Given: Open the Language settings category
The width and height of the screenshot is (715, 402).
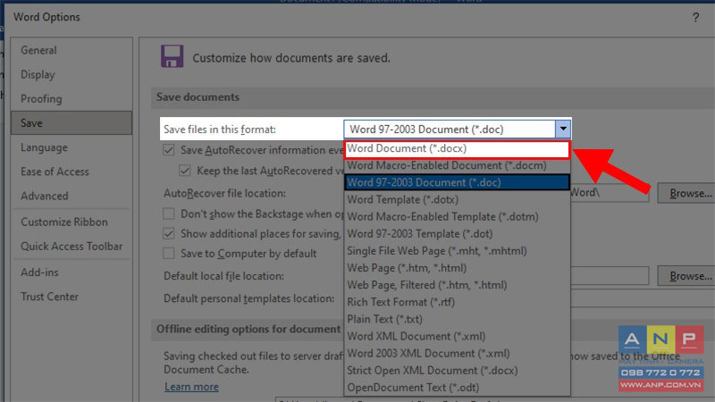Looking at the screenshot, I should [x=44, y=147].
